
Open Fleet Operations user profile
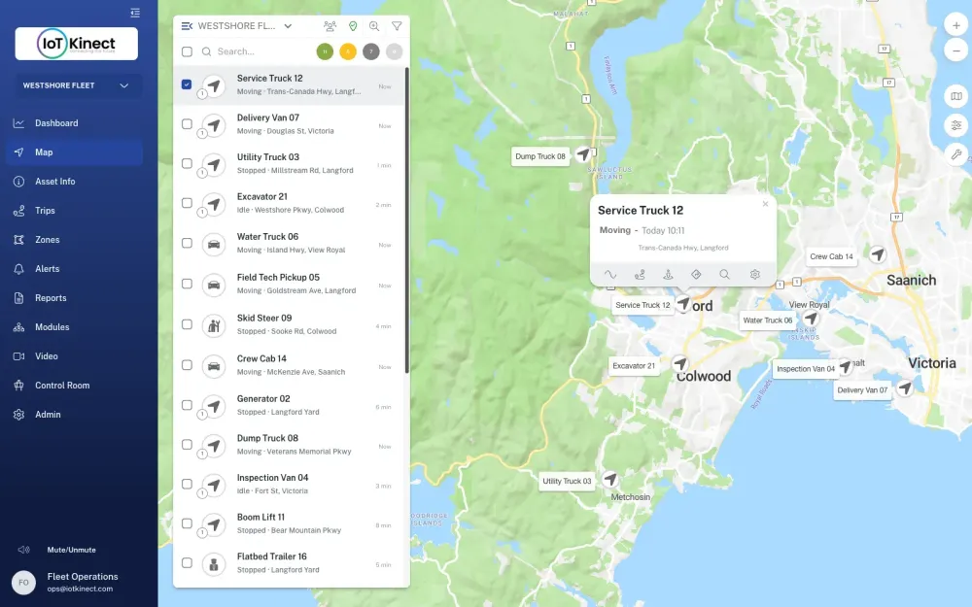pyautogui.click(x=68, y=582)
